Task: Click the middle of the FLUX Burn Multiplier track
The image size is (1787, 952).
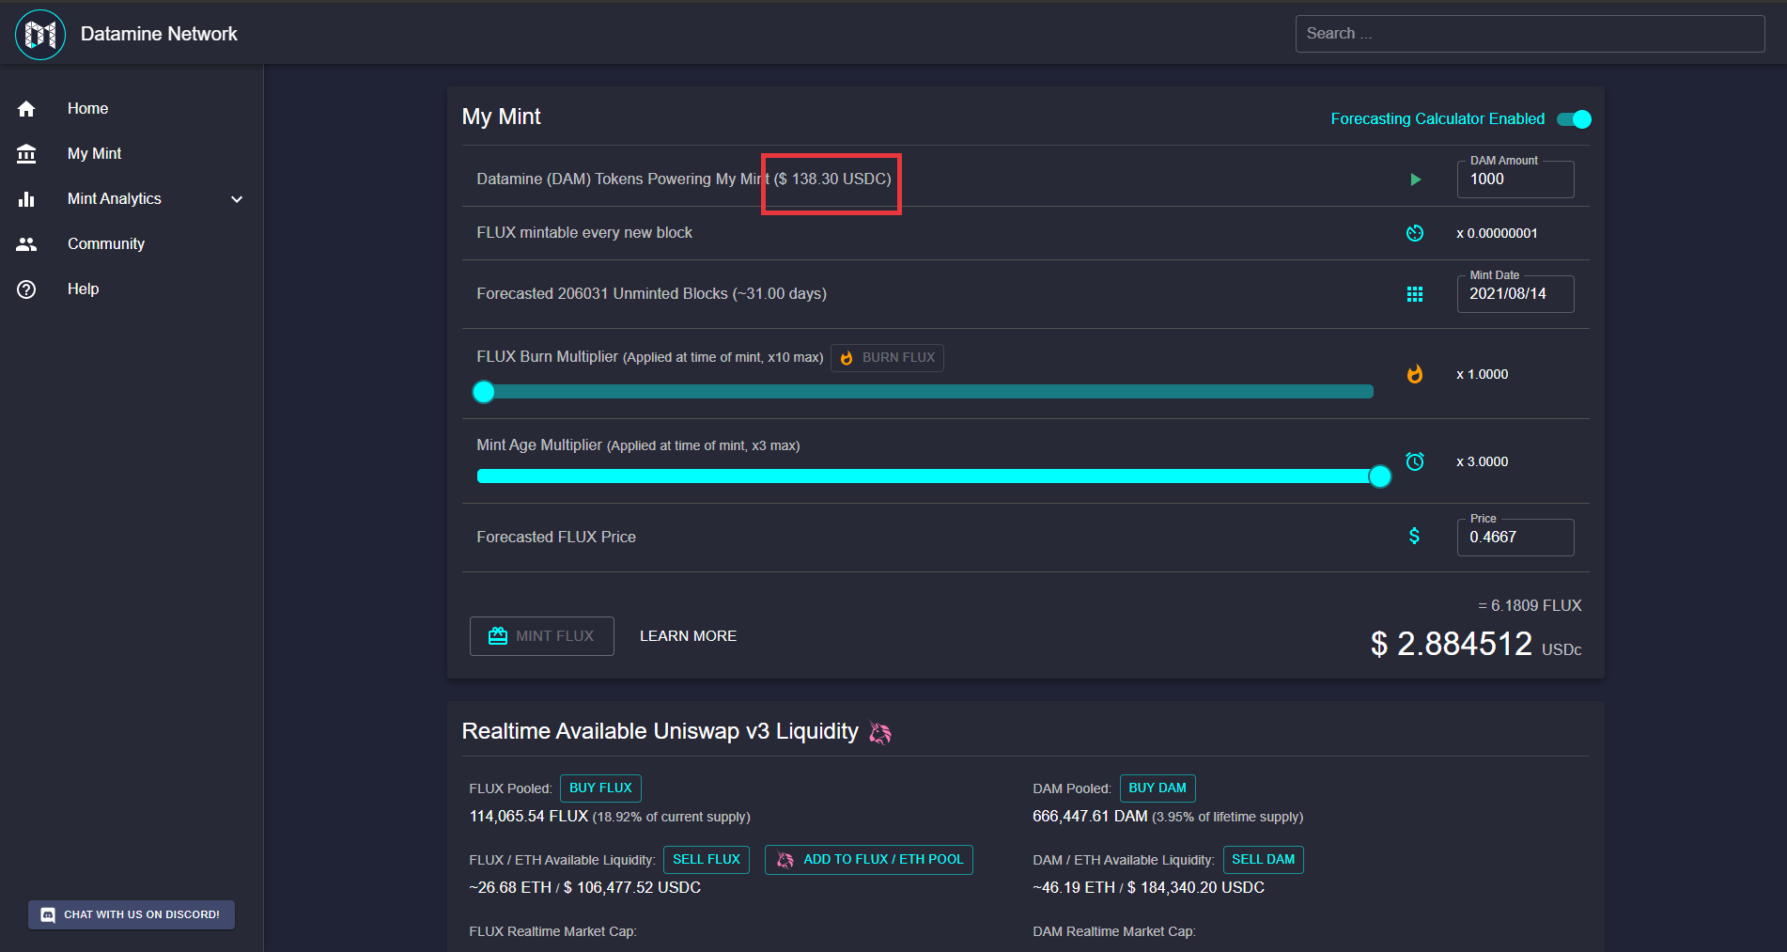Action: tap(925, 392)
